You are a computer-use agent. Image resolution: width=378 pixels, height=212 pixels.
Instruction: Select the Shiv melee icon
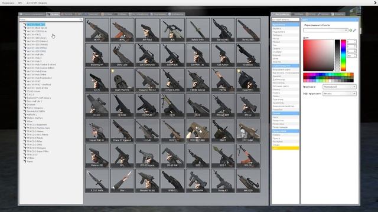[122, 181]
